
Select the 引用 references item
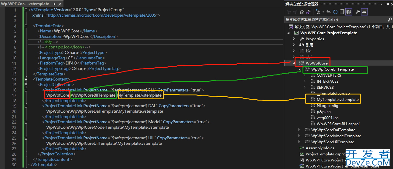(306, 45)
